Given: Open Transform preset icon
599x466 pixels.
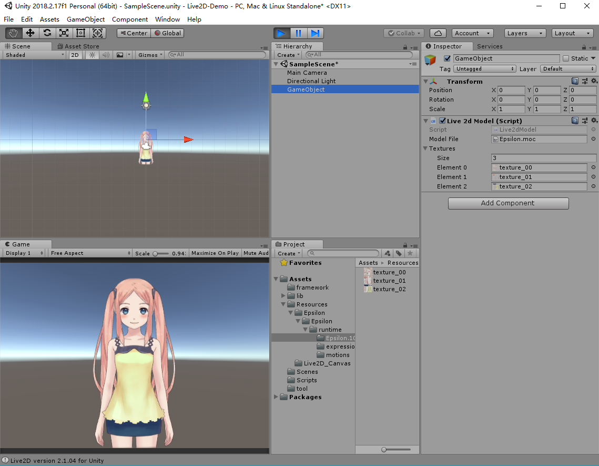Looking at the screenshot, I should click(585, 81).
